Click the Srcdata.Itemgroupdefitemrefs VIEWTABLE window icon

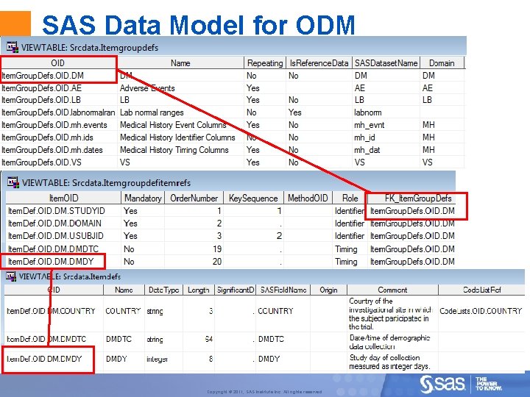13,182
